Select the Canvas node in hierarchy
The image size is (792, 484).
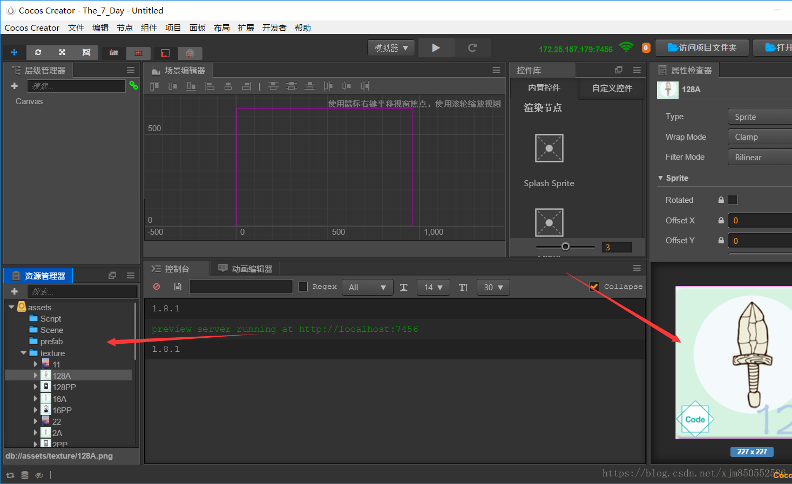pos(29,101)
